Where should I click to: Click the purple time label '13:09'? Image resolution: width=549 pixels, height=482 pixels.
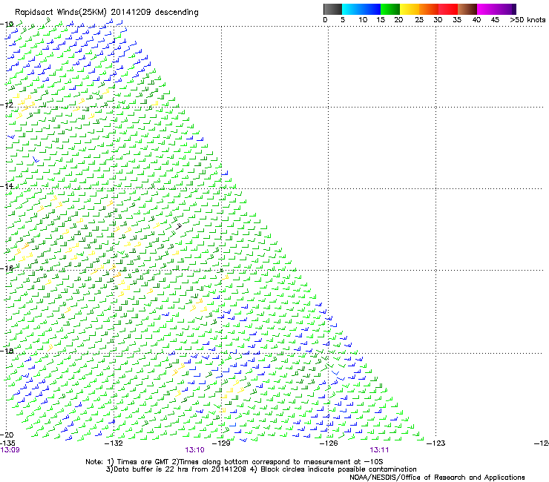(x=10, y=450)
